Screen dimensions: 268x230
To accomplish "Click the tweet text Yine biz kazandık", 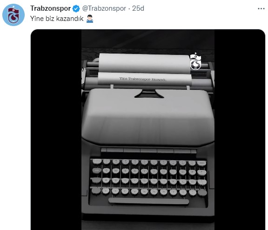I will click(57, 19).
